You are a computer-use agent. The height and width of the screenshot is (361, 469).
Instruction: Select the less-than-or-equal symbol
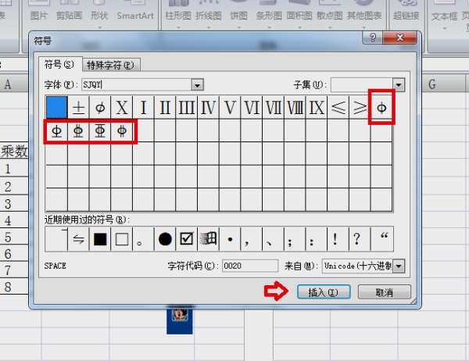[x=338, y=107]
